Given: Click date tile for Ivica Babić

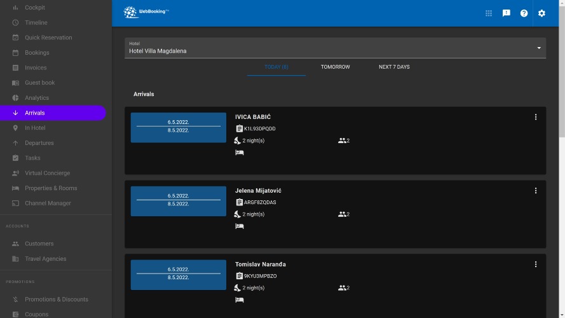Looking at the screenshot, I should [x=179, y=128].
